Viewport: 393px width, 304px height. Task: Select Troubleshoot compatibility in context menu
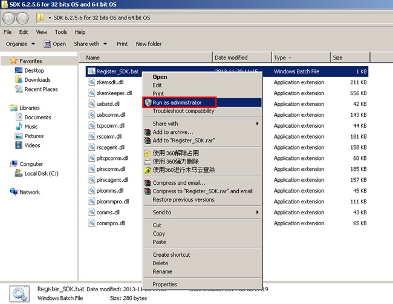(183, 111)
